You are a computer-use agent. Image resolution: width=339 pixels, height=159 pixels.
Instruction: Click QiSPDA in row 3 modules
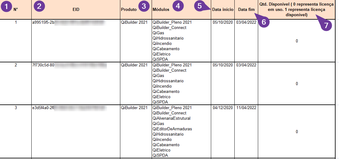[x=160, y=155]
